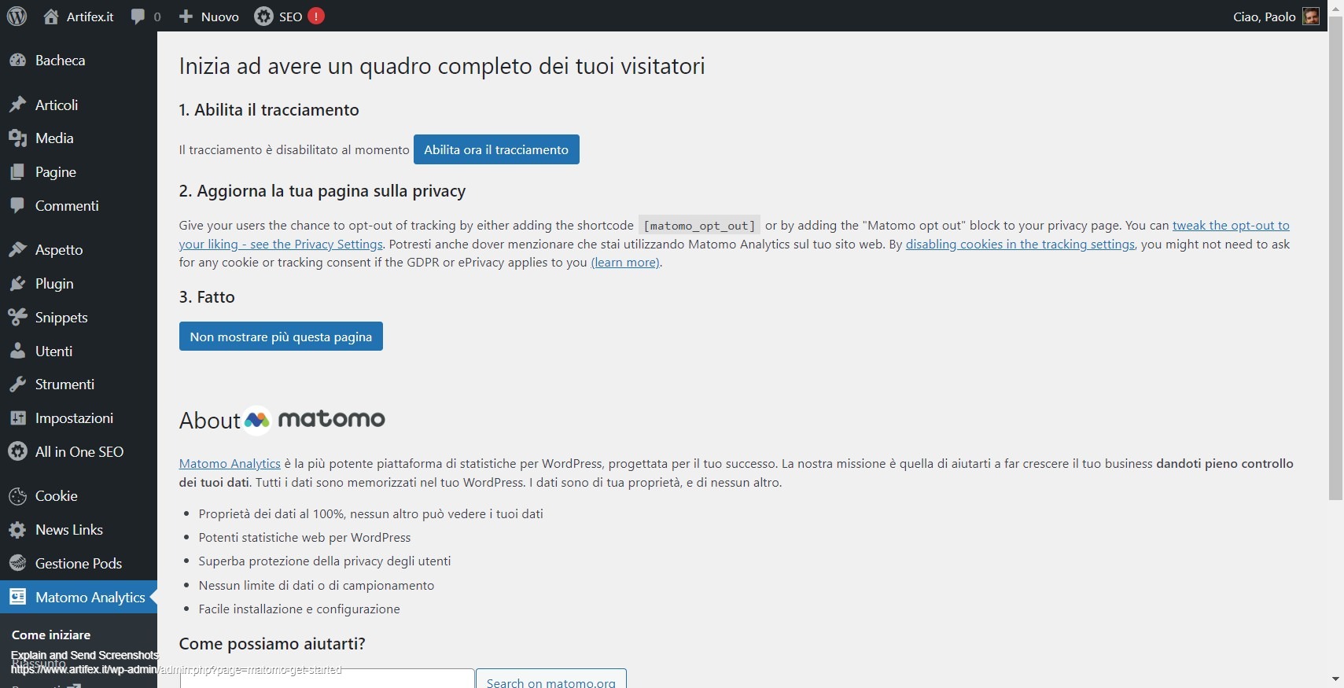This screenshot has height=688, width=1344.
Task: Click the vertical page scrollbar thumb
Action: [x=1335, y=258]
